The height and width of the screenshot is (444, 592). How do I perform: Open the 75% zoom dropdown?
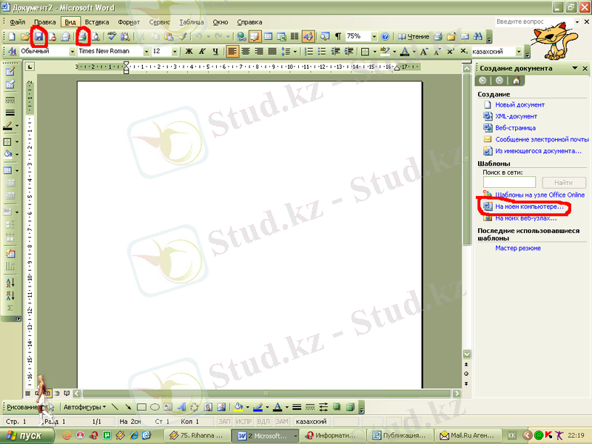pyautogui.click(x=374, y=36)
